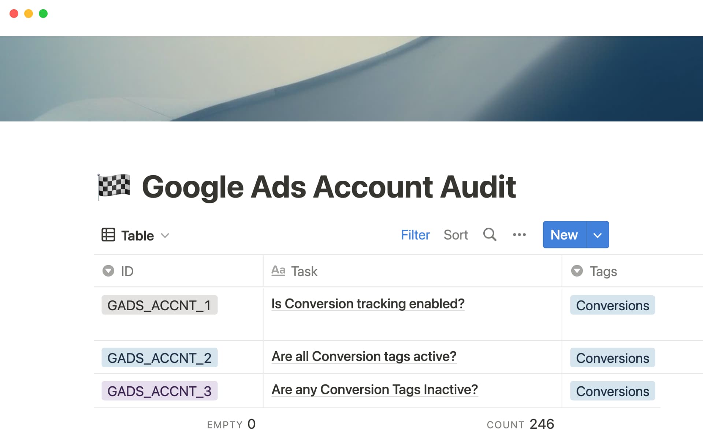Viewport: 703px width, 439px height.
Task: Click the Tags column's property icon
Action: pyautogui.click(x=577, y=271)
